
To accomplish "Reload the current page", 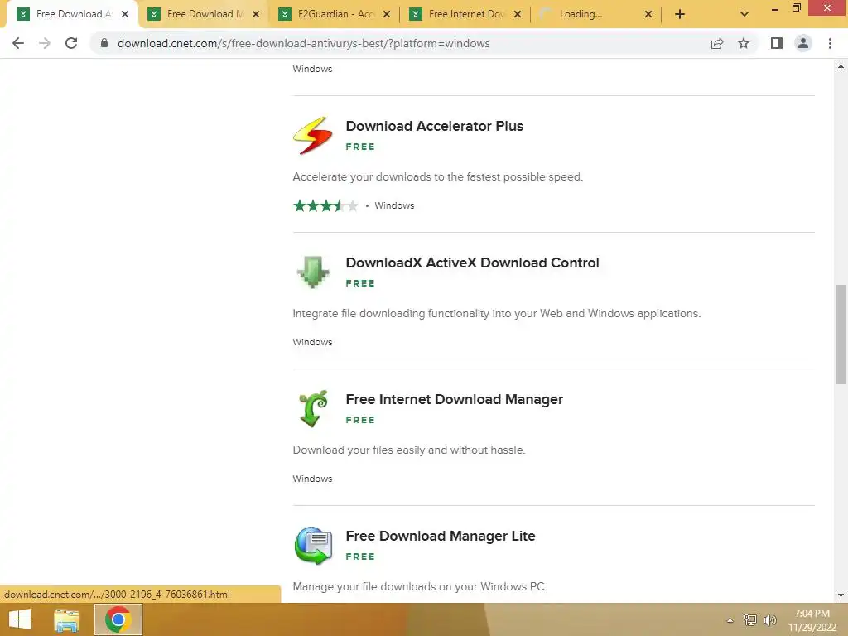I will click(71, 43).
